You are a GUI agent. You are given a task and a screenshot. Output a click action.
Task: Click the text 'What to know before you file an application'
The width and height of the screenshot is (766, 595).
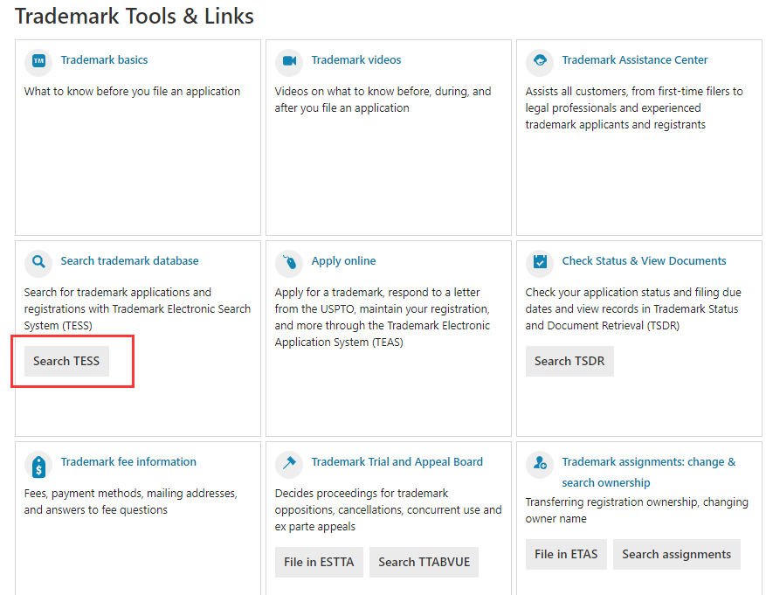point(132,92)
